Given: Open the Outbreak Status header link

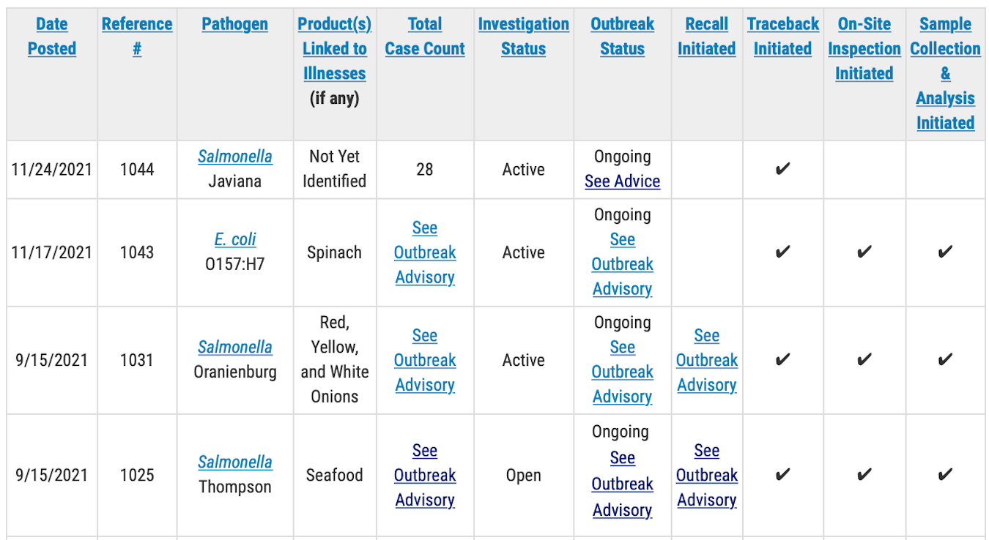Looking at the screenshot, I should (622, 36).
